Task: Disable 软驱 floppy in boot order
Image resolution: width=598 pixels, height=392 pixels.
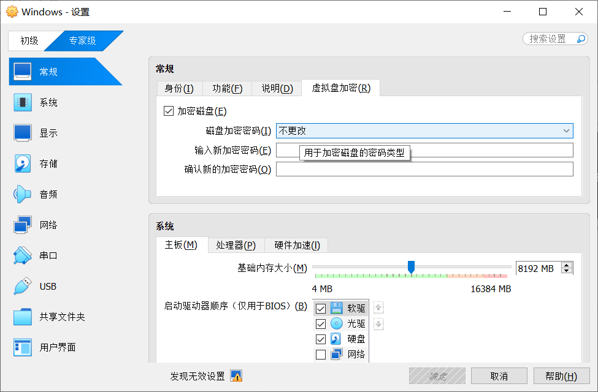Action: (321, 308)
